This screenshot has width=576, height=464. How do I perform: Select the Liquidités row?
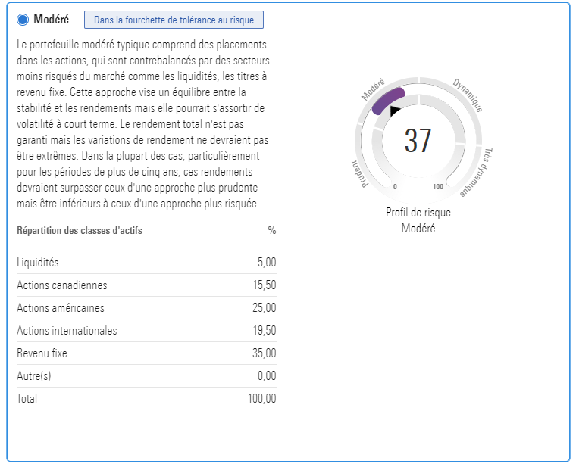click(146, 263)
